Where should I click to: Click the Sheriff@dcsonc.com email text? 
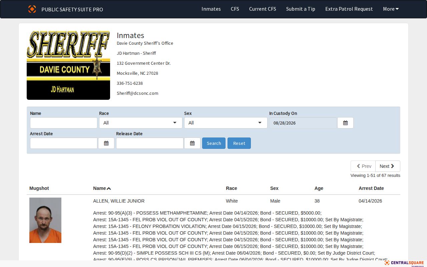[x=137, y=93]
